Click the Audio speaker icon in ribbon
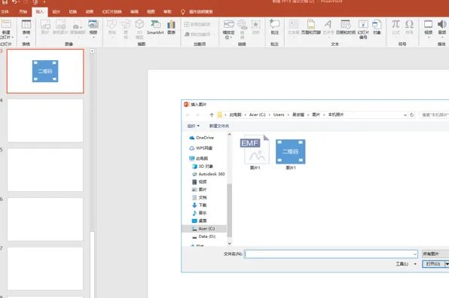 (441, 28)
